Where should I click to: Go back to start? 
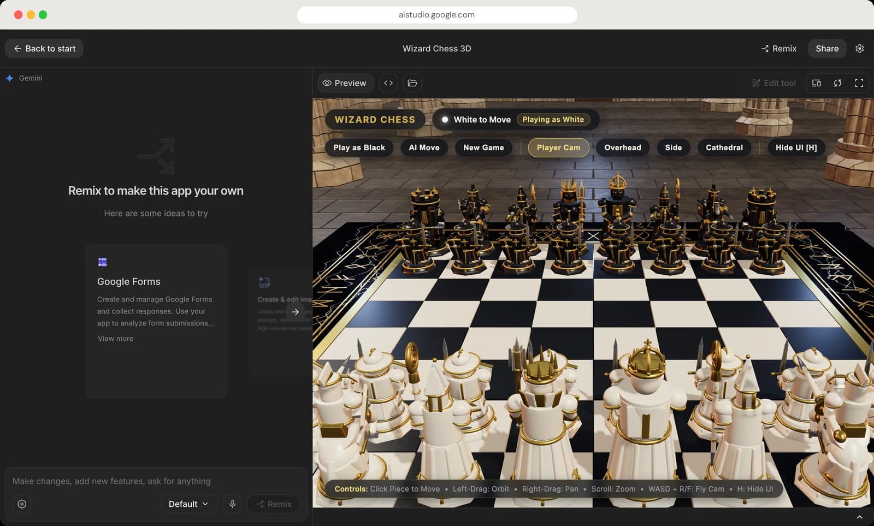pyautogui.click(x=44, y=49)
